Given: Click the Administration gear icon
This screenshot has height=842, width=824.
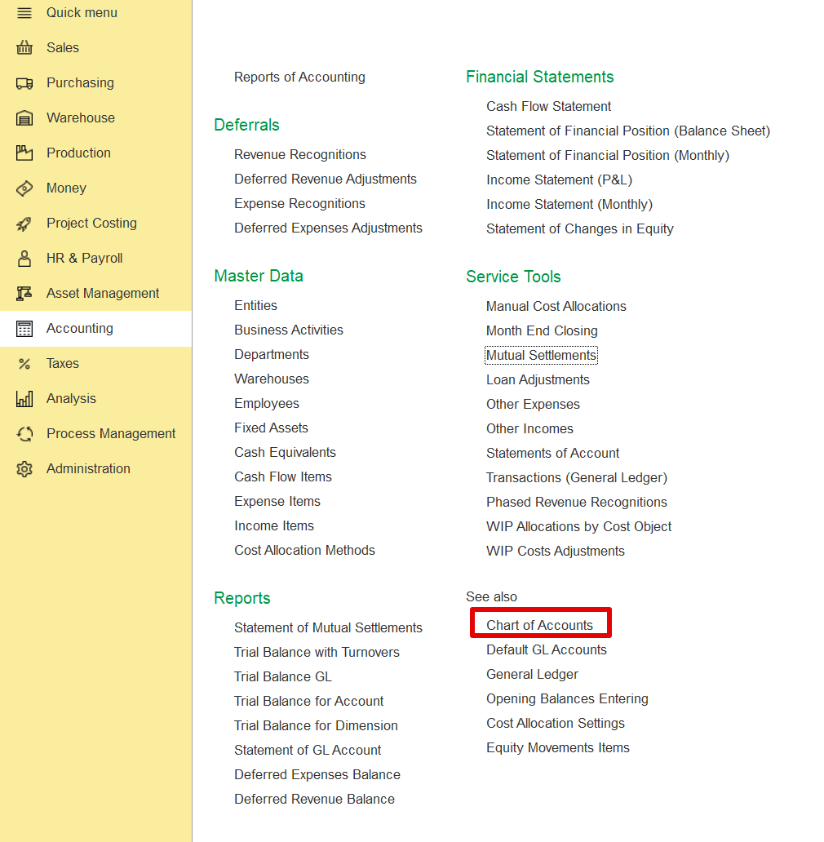Looking at the screenshot, I should point(24,469).
